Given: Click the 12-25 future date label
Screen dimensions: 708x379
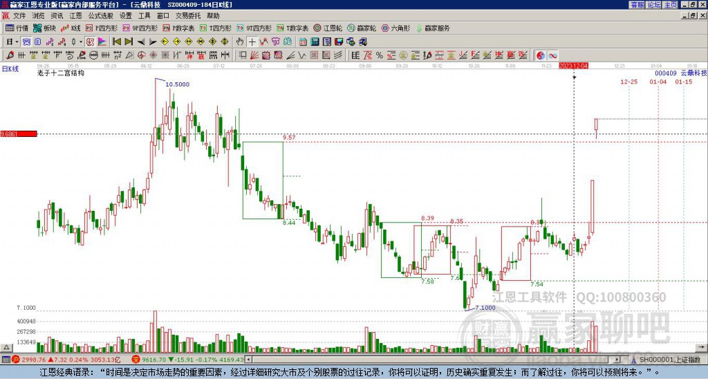Looking at the screenshot, I should tap(629, 82).
